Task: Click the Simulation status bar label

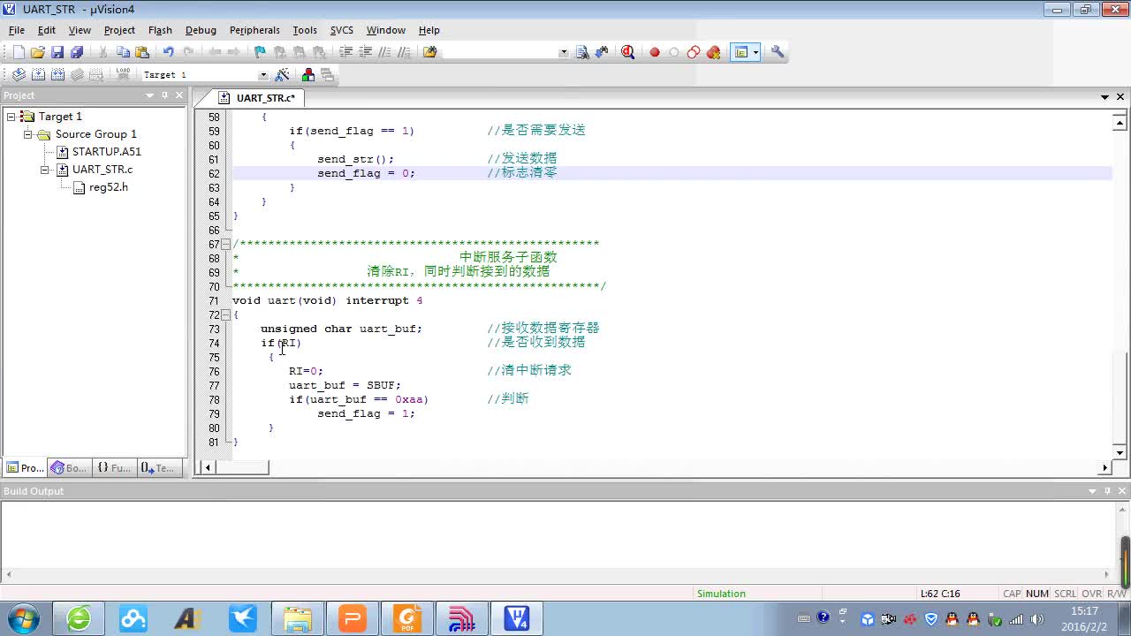Action: (x=721, y=594)
